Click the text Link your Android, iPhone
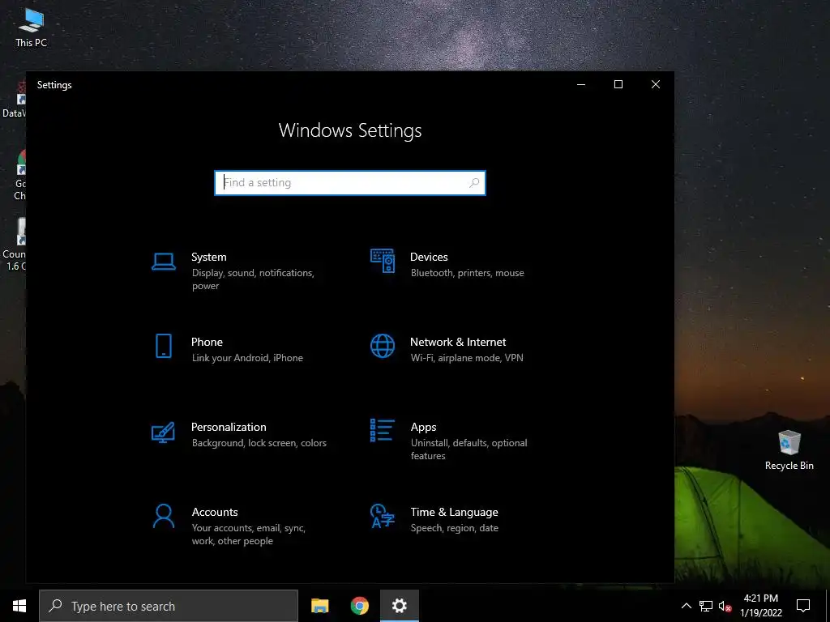Viewport: 830px width, 622px height. [247, 358]
